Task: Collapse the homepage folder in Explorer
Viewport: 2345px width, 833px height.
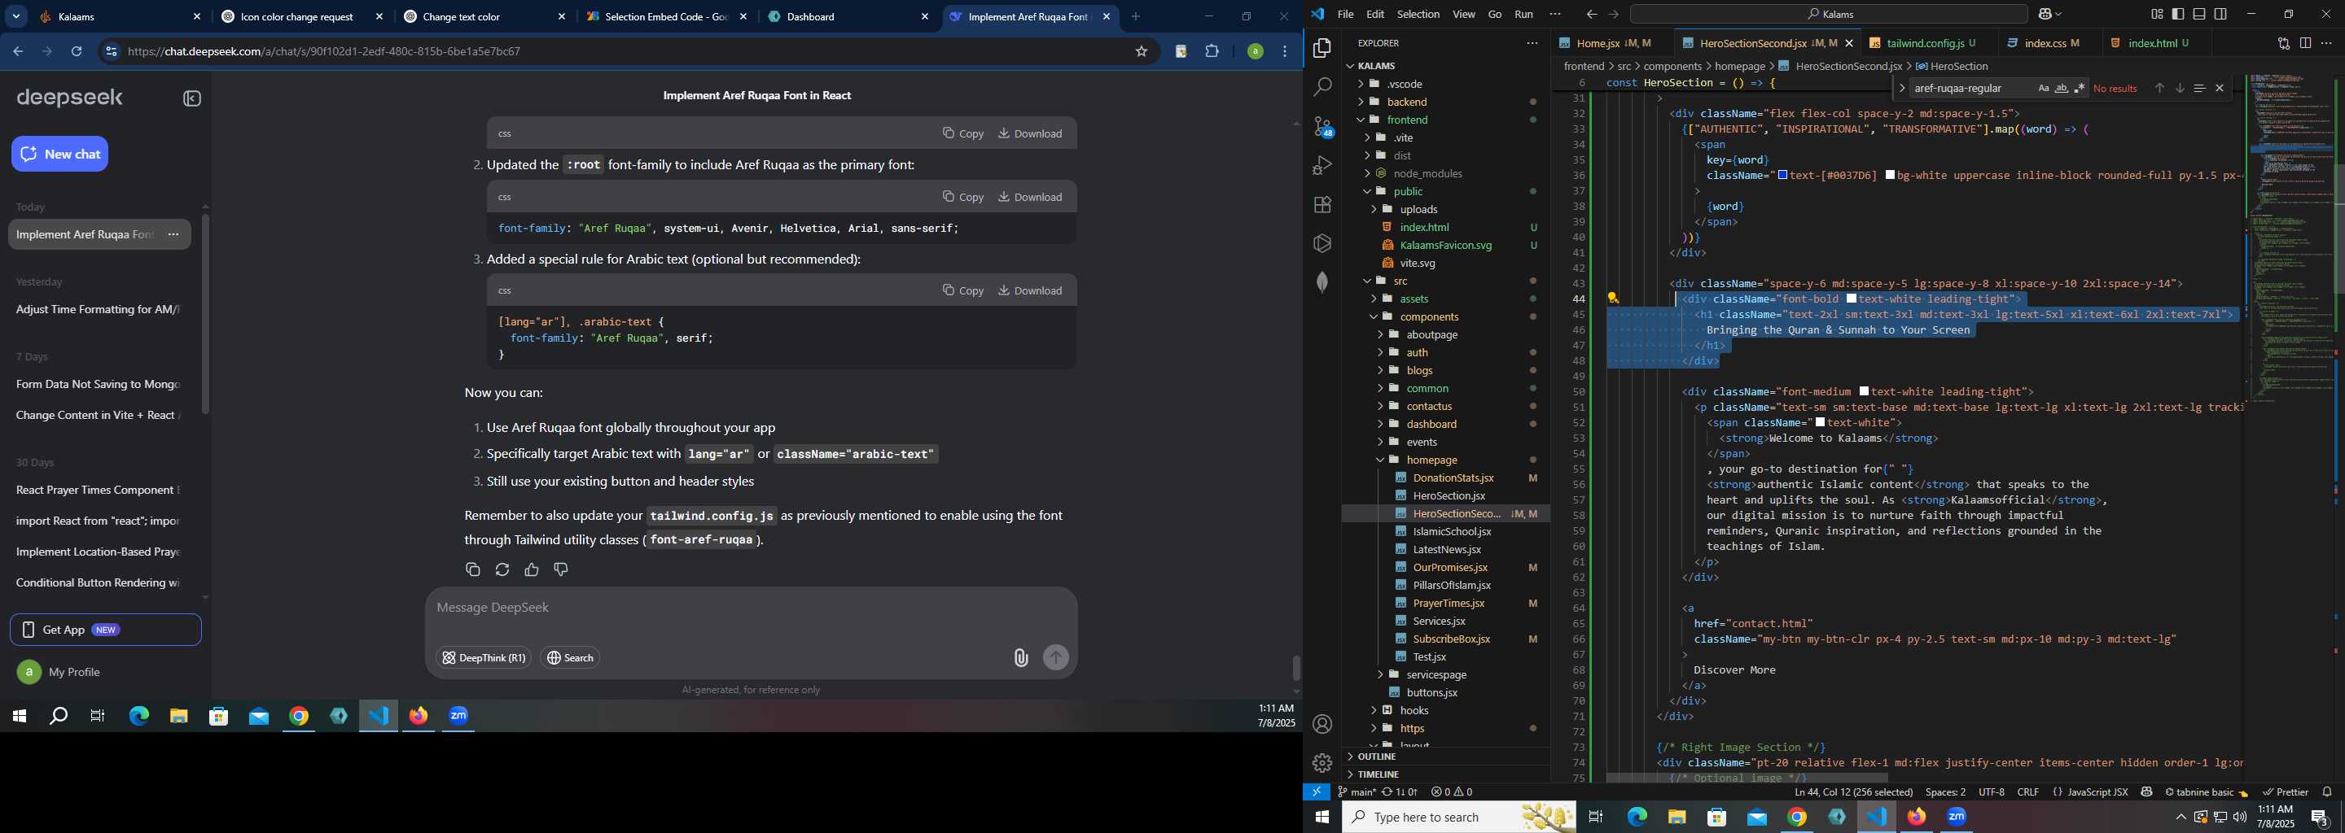Action: click(1380, 460)
